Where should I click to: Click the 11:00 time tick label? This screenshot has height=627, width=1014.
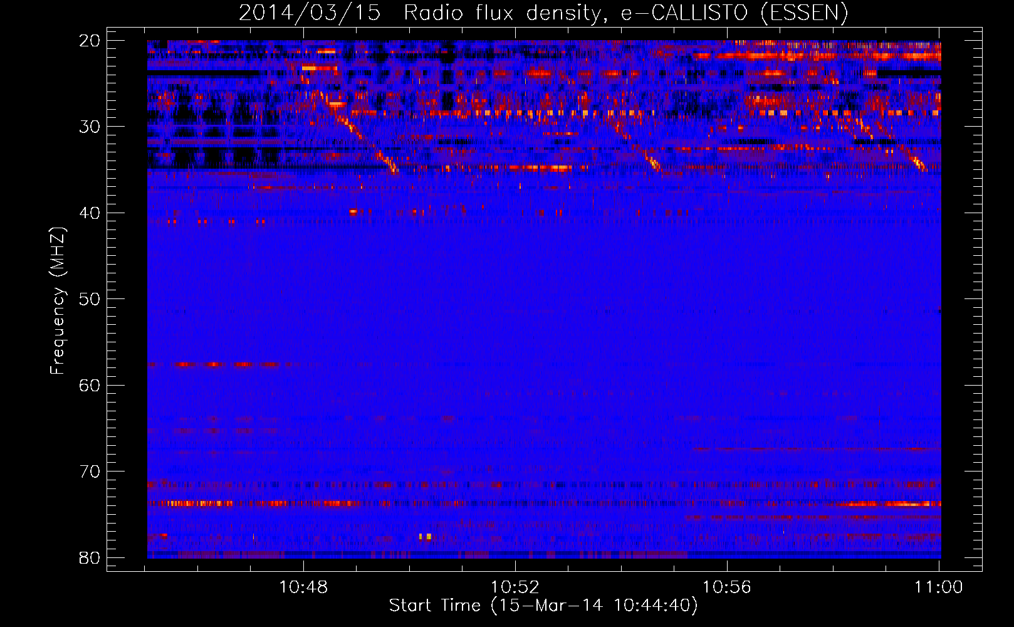[x=938, y=587]
